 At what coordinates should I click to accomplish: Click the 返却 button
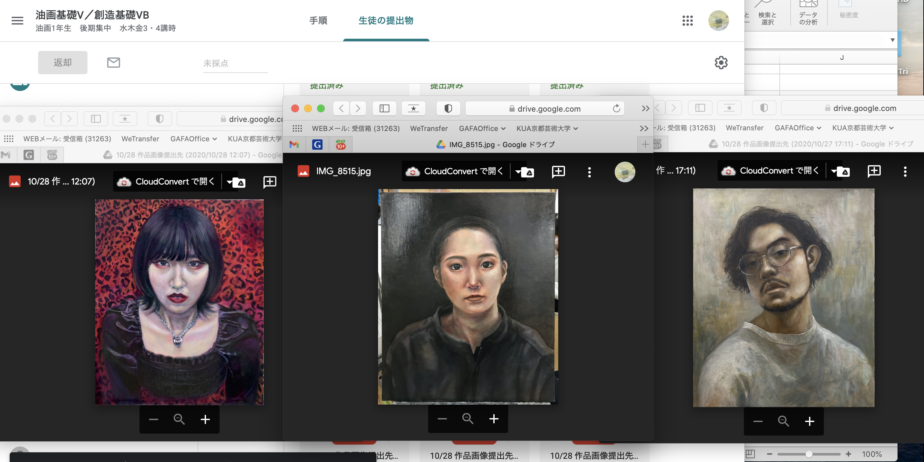click(x=62, y=62)
